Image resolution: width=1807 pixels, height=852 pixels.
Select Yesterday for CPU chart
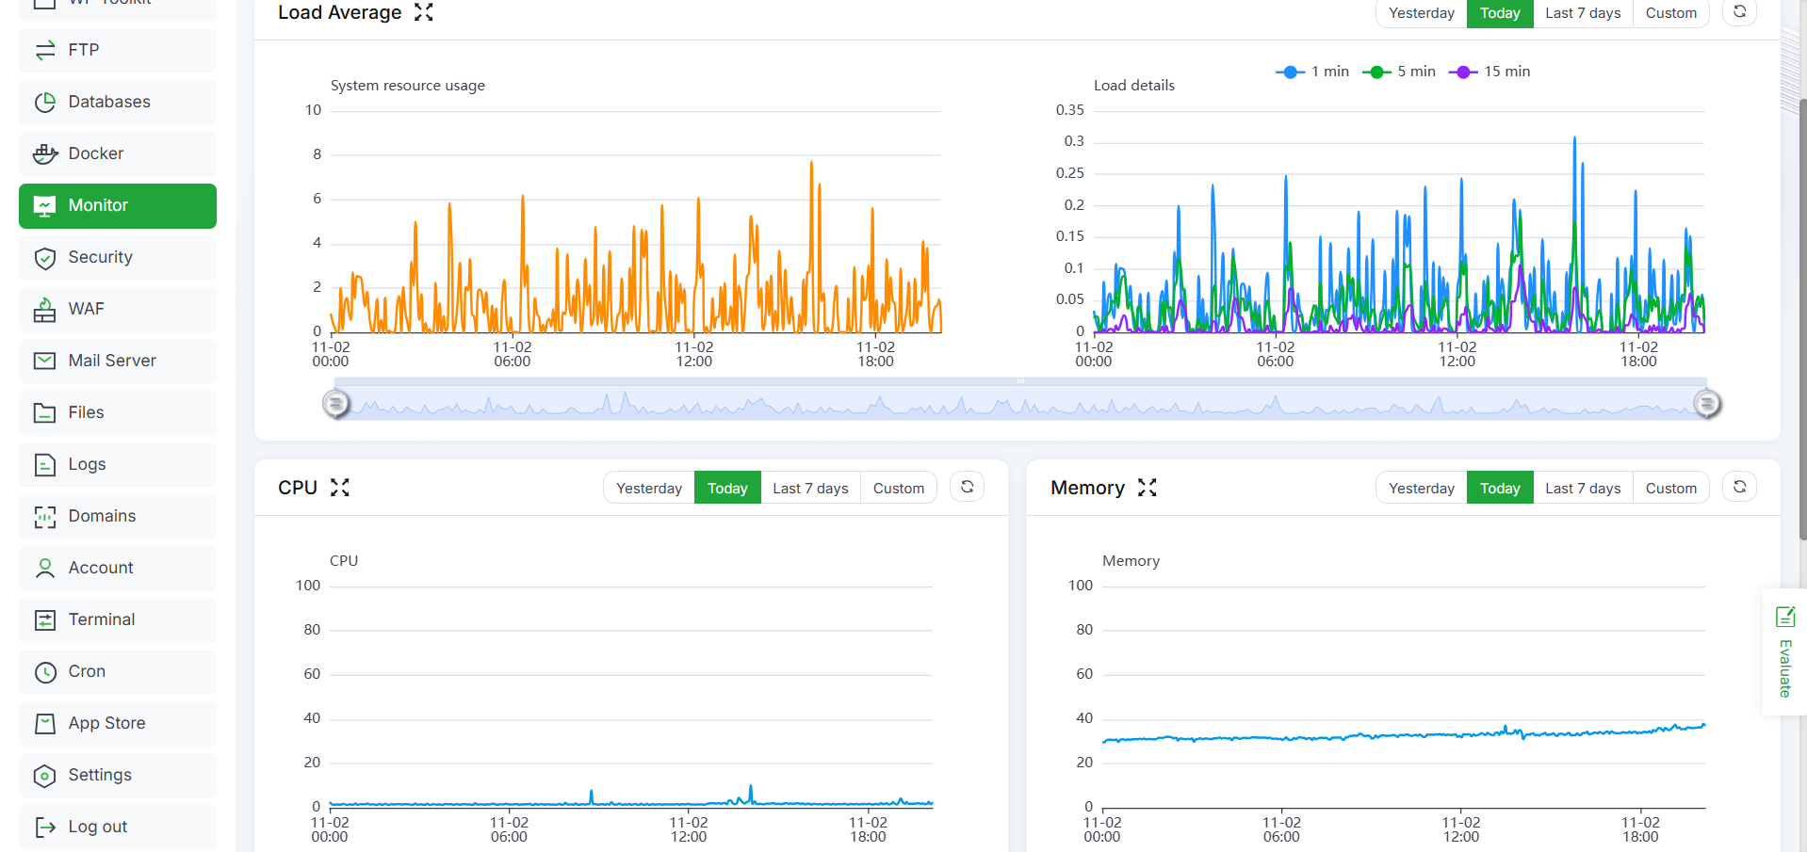point(649,488)
